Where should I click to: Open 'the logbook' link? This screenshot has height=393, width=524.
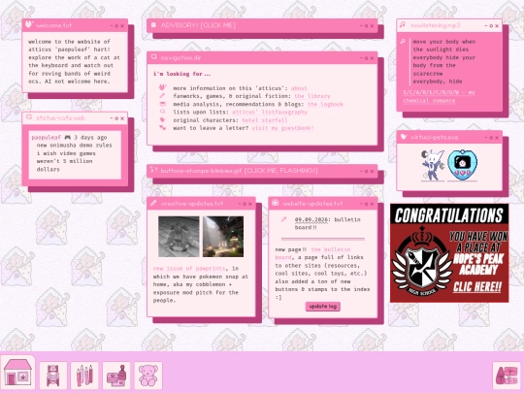click(x=325, y=104)
